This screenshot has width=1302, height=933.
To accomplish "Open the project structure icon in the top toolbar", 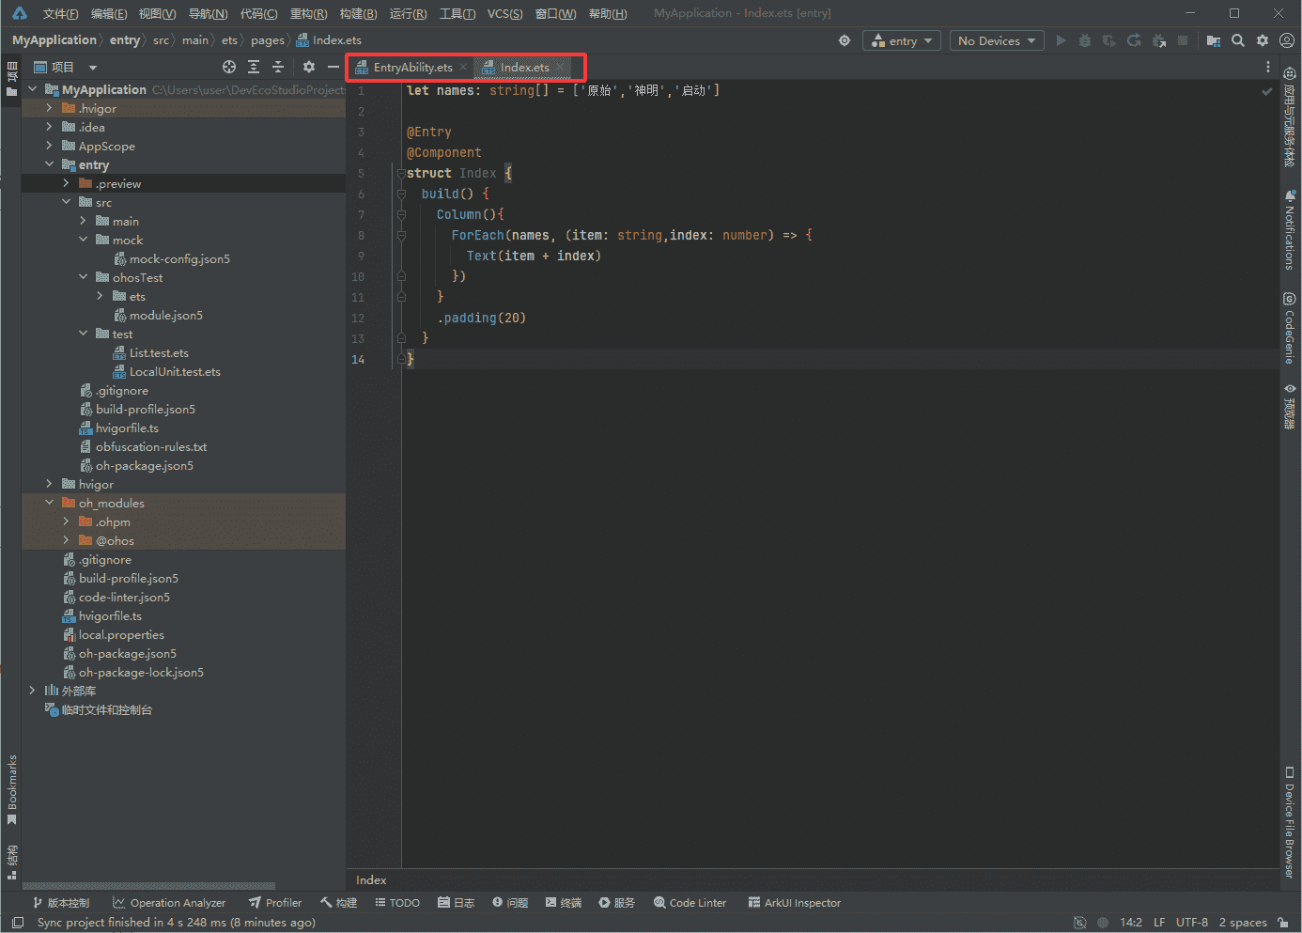I will [x=1214, y=40].
